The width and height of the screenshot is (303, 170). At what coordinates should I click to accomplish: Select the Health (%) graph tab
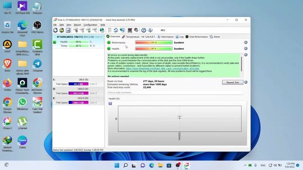(114, 99)
